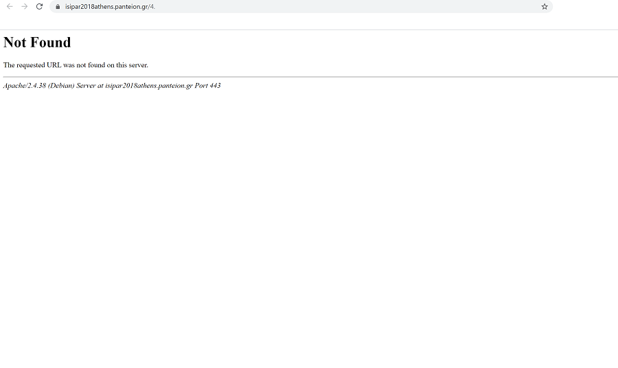This screenshot has height=368, width=618.
Task: Go forward using the browser forward arrow
Action: [25, 6]
